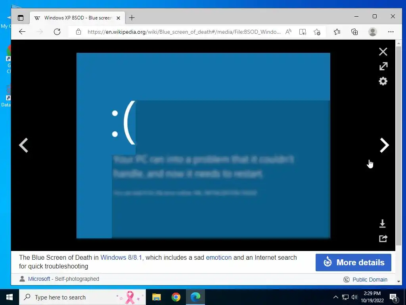View site information lock icon
This screenshot has width=406, height=305.
(79, 32)
